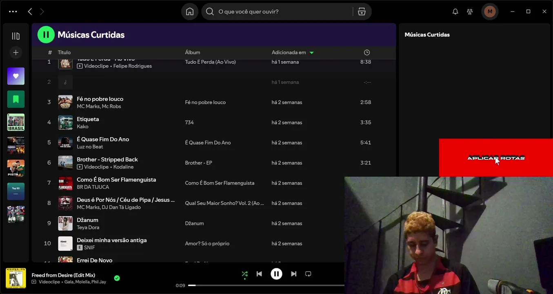This screenshot has height=294, width=553.
Task: Open album link 'Amor? Só o próprio'
Action: point(207,243)
